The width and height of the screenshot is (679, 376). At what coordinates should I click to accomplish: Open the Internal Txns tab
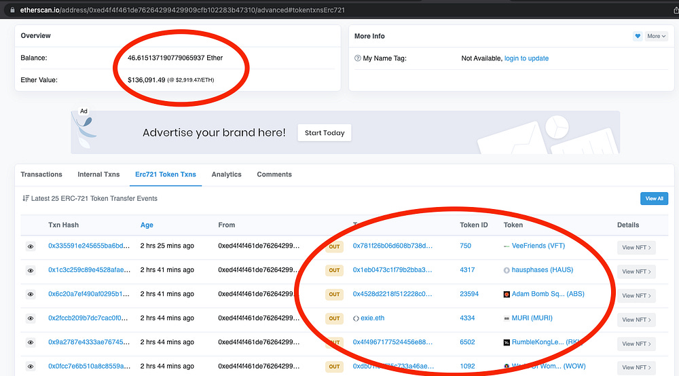coord(98,174)
